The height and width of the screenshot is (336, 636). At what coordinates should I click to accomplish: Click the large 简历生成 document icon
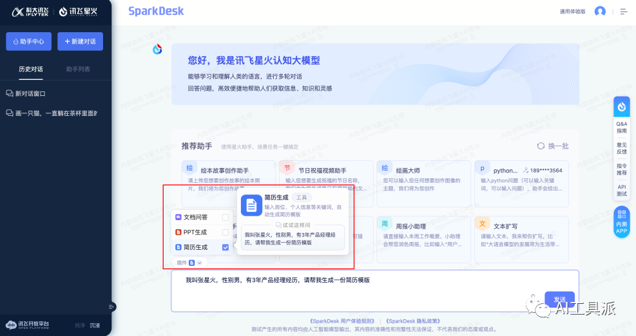(x=251, y=205)
